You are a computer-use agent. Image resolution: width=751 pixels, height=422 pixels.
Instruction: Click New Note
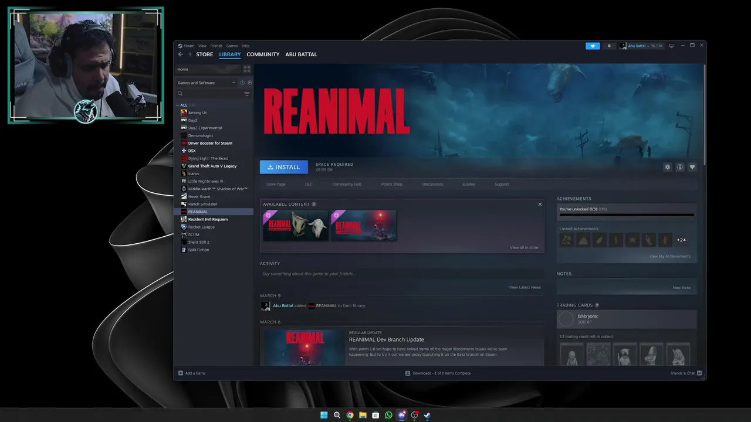(x=681, y=288)
